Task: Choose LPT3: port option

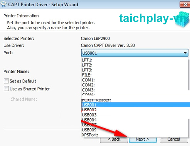Action: [135, 70]
